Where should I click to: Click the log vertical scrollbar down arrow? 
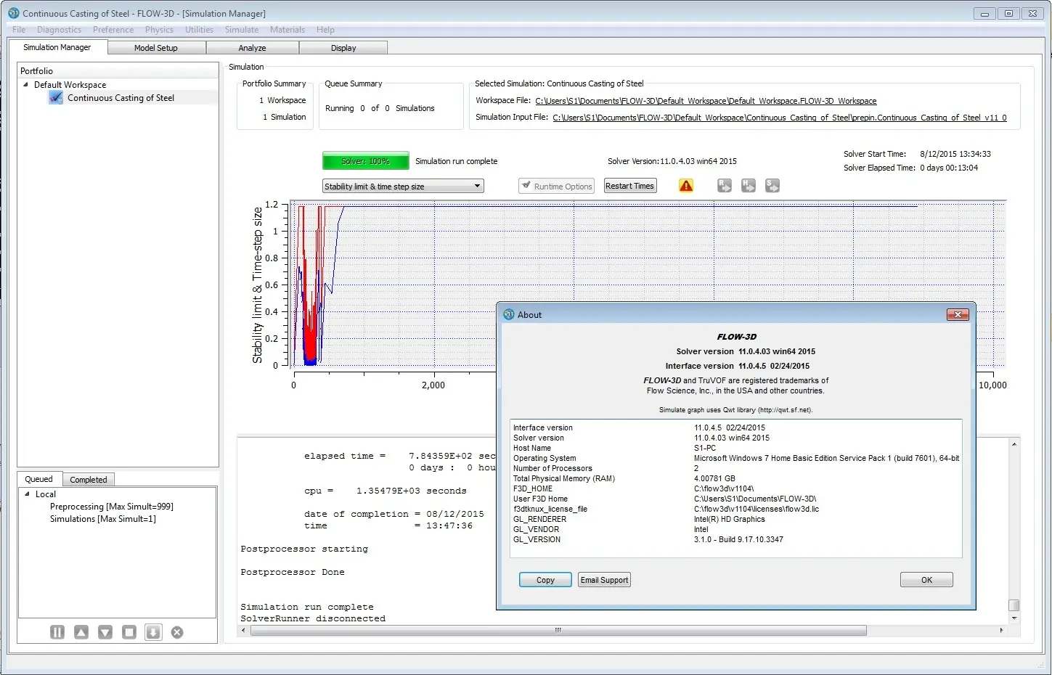tap(1014, 618)
